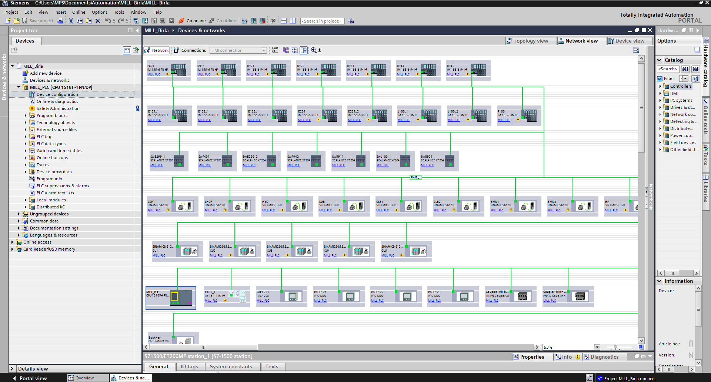
Task: Click the Stop CPU icon
Action: coord(263,21)
